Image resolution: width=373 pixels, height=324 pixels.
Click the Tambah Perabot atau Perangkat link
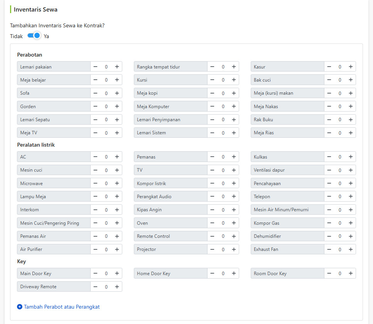tap(62, 307)
